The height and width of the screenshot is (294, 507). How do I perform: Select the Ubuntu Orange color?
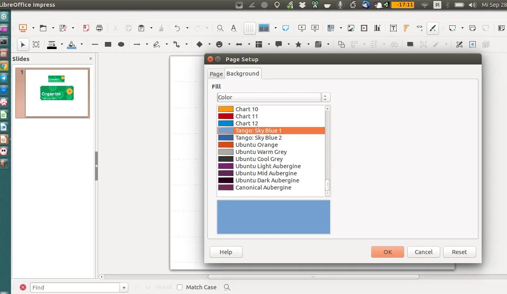[256, 144]
